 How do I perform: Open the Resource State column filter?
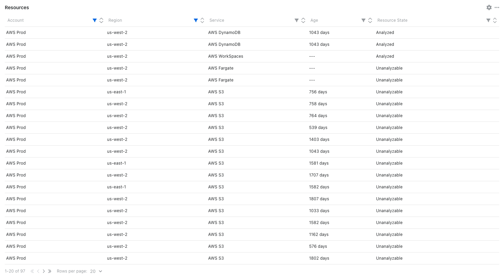(488, 20)
